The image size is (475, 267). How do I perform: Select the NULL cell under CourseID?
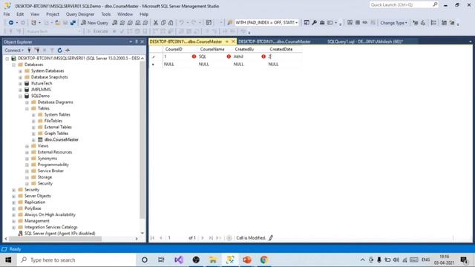(x=180, y=65)
